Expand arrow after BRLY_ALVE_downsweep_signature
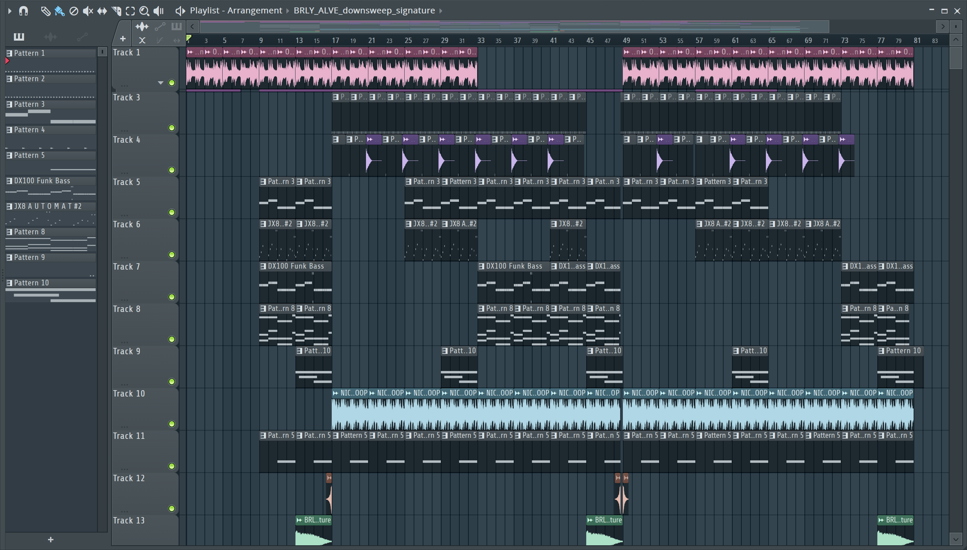This screenshot has width=967, height=550. tap(441, 11)
